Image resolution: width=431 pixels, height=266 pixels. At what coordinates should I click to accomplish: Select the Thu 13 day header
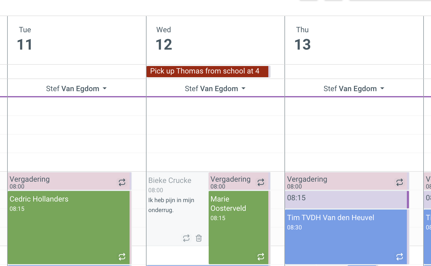302,40
